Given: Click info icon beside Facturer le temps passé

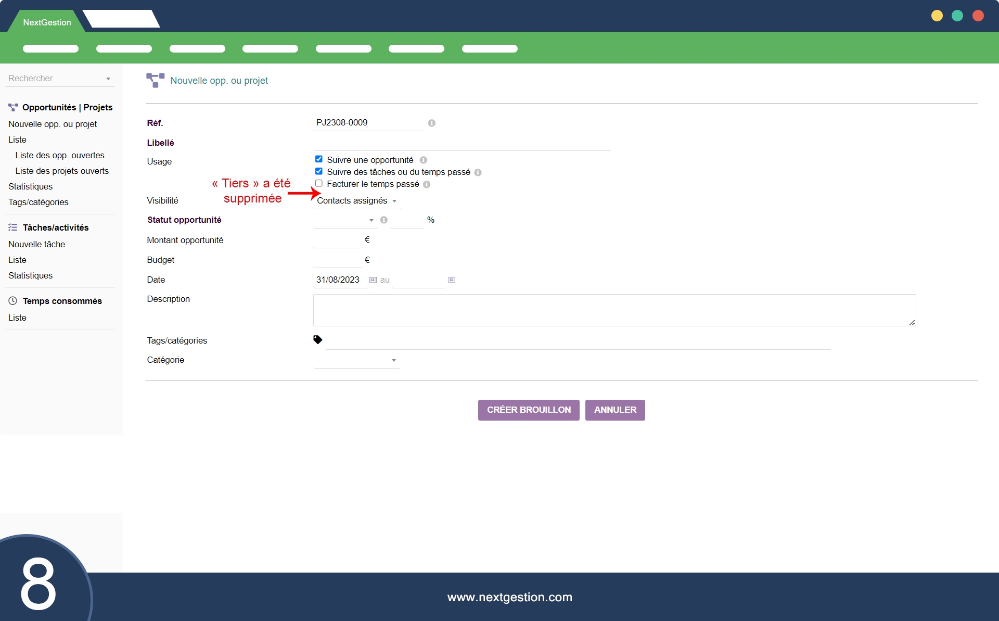Looking at the screenshot, I should pyautogui.click(x=427, y=185).
